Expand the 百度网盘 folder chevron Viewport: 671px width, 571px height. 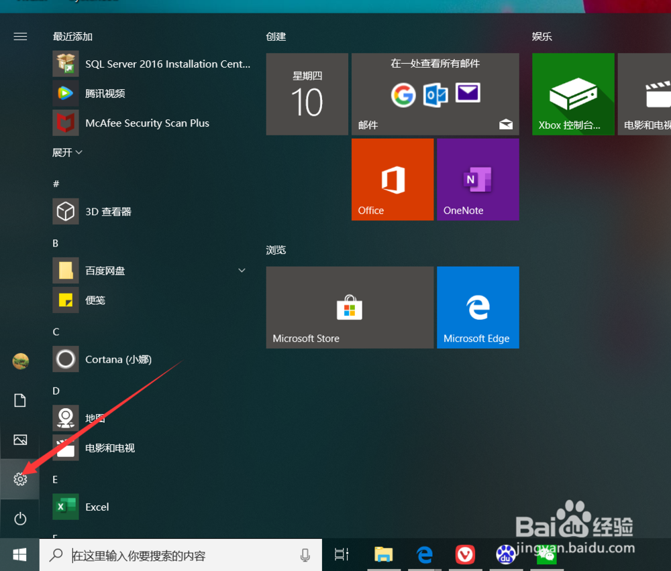point(242,270)
